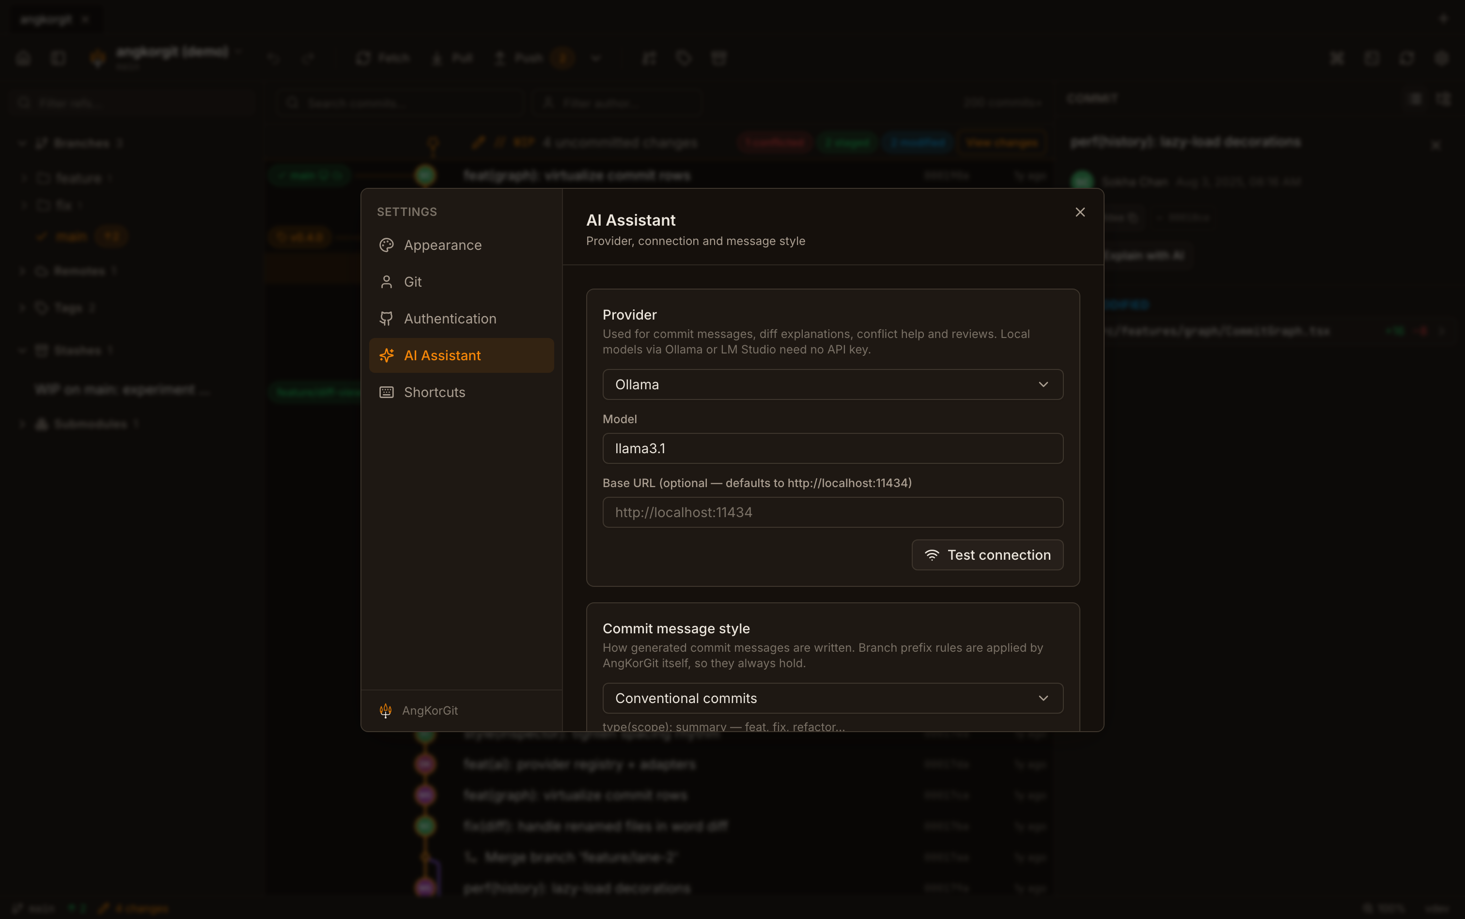
Task: Expand the Submodules section in background sidebar
Action: [x=22, y=424]
